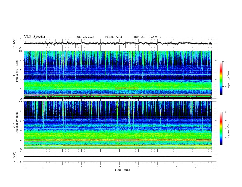Click the time axis tick label "4"
242x187 pixels.
(x=101, y=167)
